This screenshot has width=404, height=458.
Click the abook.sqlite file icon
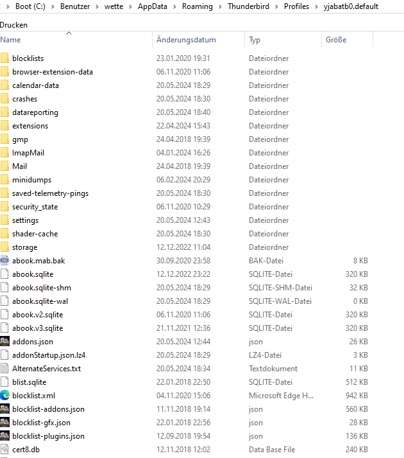coord(4,274)
